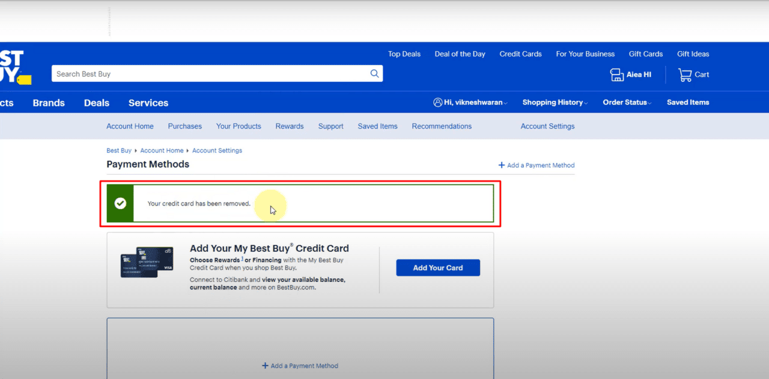Image resolution: width=769 pixels, height=379 pixels.
Task: Click the plus icon in the bottom Add a Payment Method card
Action: click(265, 366)
